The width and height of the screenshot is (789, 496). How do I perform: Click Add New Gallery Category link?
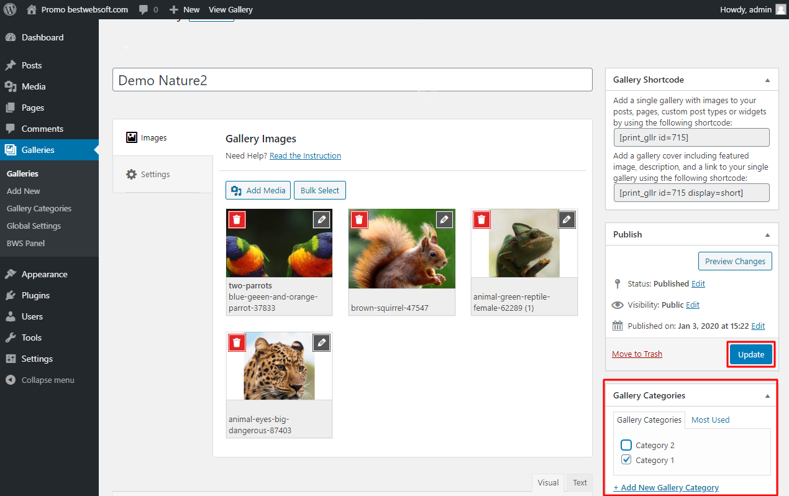coord(666,487)
